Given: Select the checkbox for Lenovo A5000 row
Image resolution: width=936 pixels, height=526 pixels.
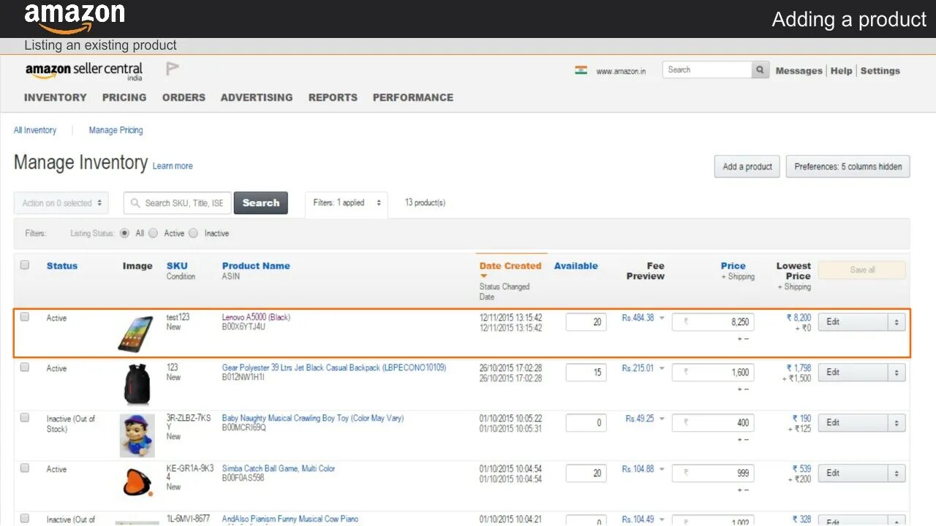Looking at the screenshot, I should [25, 317].
